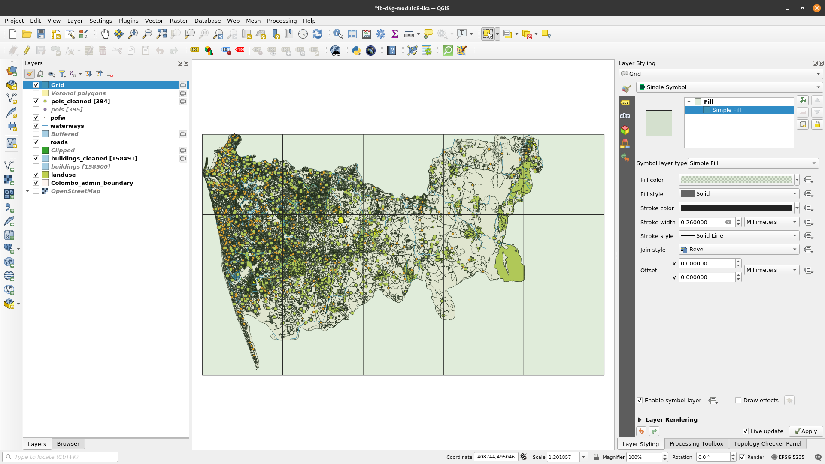Click the Type to locate search field
This screenshot has width=825, height=464.
(60, 457)
